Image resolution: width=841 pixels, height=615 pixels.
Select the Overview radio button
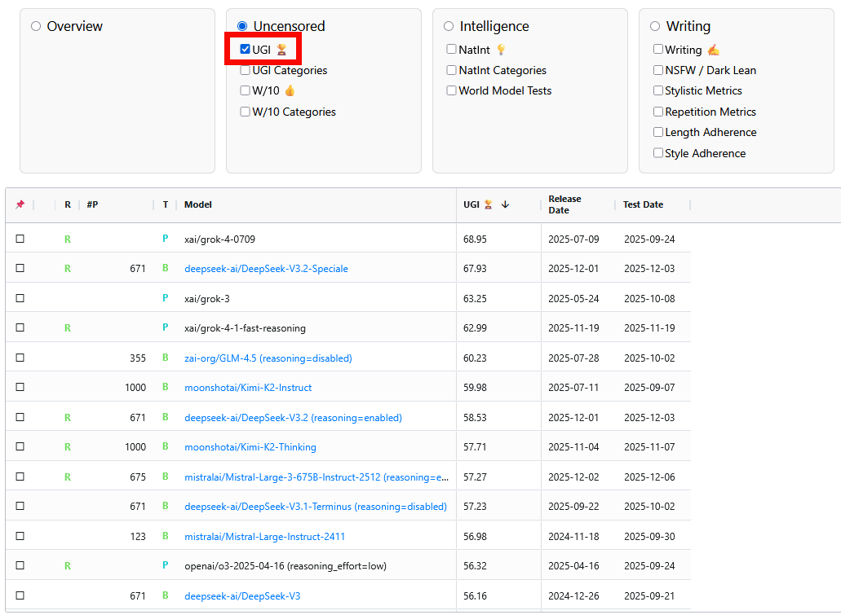(36, 27)
